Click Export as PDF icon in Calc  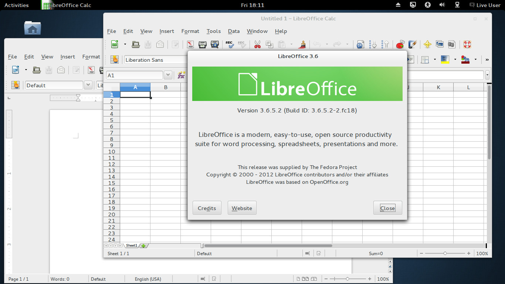(190, 44)
